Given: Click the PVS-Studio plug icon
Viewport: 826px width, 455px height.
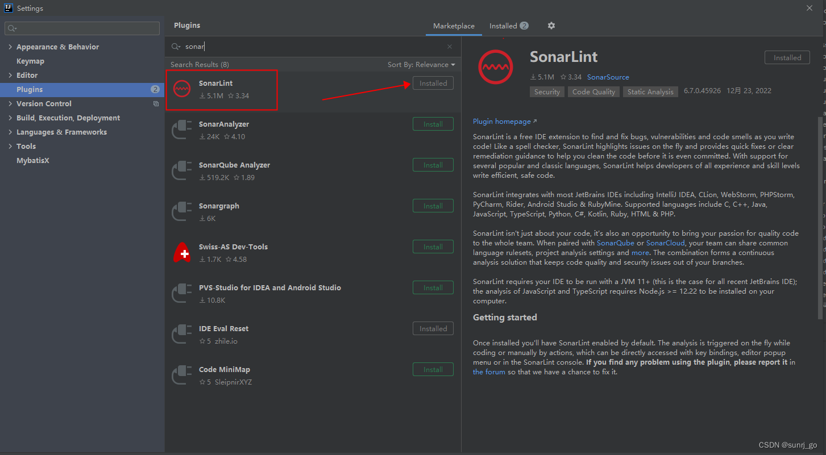Looking at the screenshot, I should point(182,294).
